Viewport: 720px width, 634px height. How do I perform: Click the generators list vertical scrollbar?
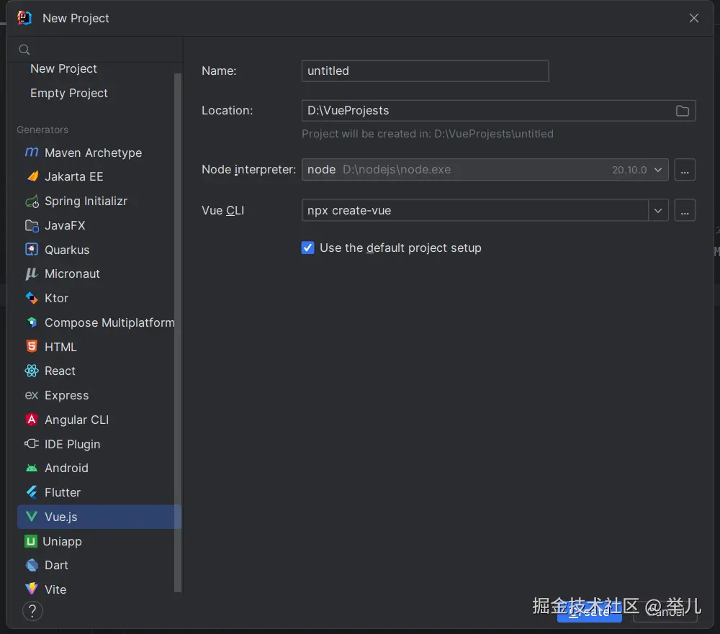pos(178,333)
